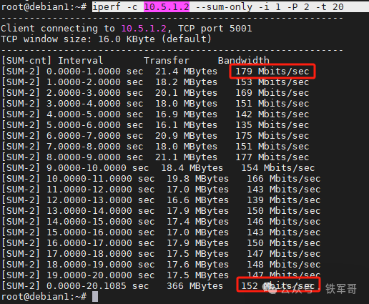Click the magenta 10.5.1.2 in connecting line
Image resolution: width=369 pixels, height=304 pixels.
(x=144, y=29)
